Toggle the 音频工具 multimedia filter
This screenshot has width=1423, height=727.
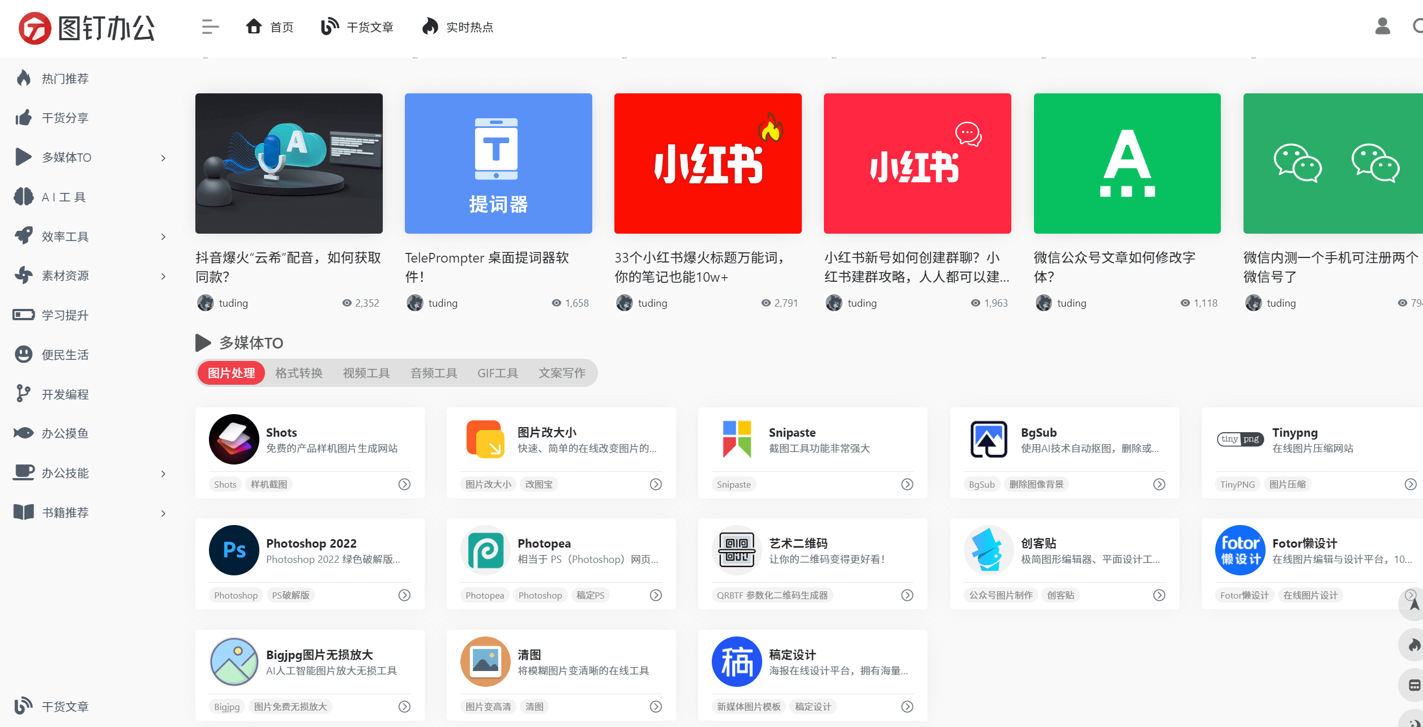pos(432,373)
